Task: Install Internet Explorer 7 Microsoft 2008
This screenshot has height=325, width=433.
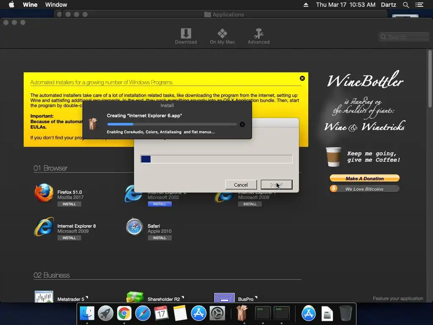Action: coord(249,204)
